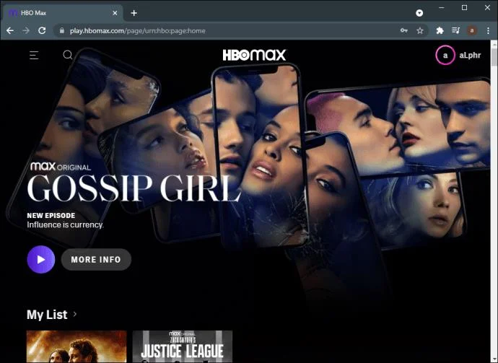This screenshot has width=498, height=363.
Task: Open More Info for Gossip Girl
Action: pos(96,260)
